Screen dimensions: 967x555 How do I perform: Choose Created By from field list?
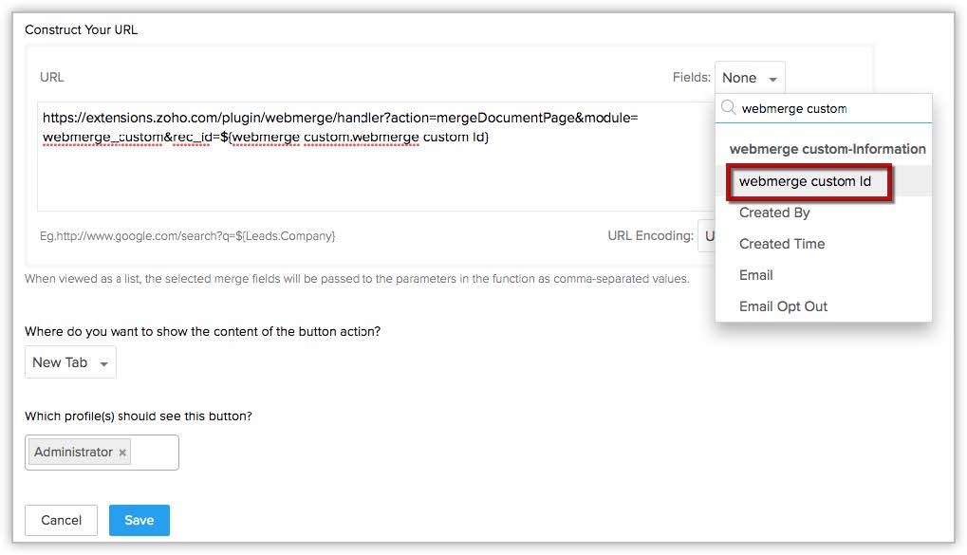tap(774, 213)
